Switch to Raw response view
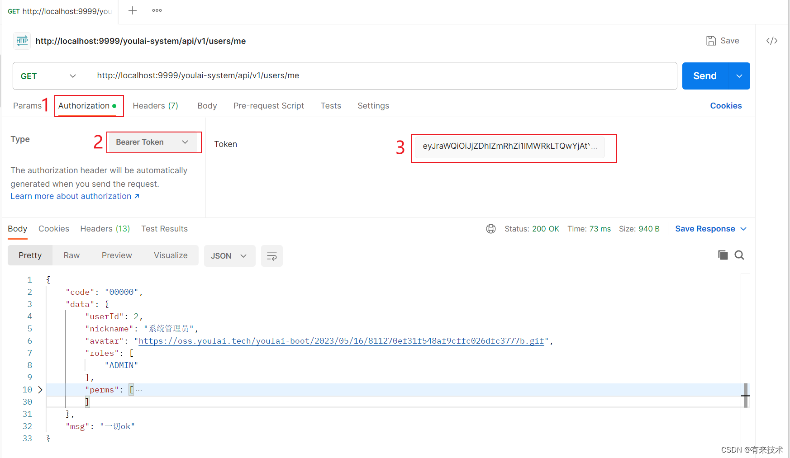The image size is (790, 458). click(x=71, y=255)
